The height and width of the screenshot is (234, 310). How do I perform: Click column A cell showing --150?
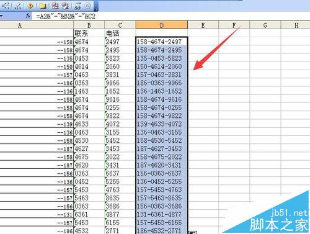click(x=37, y=66)
